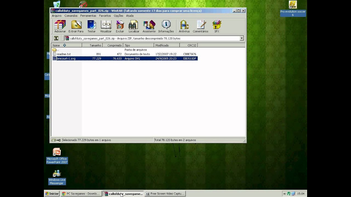
Task: Click the WinRAR title bar icon
Action: [53, 11]
